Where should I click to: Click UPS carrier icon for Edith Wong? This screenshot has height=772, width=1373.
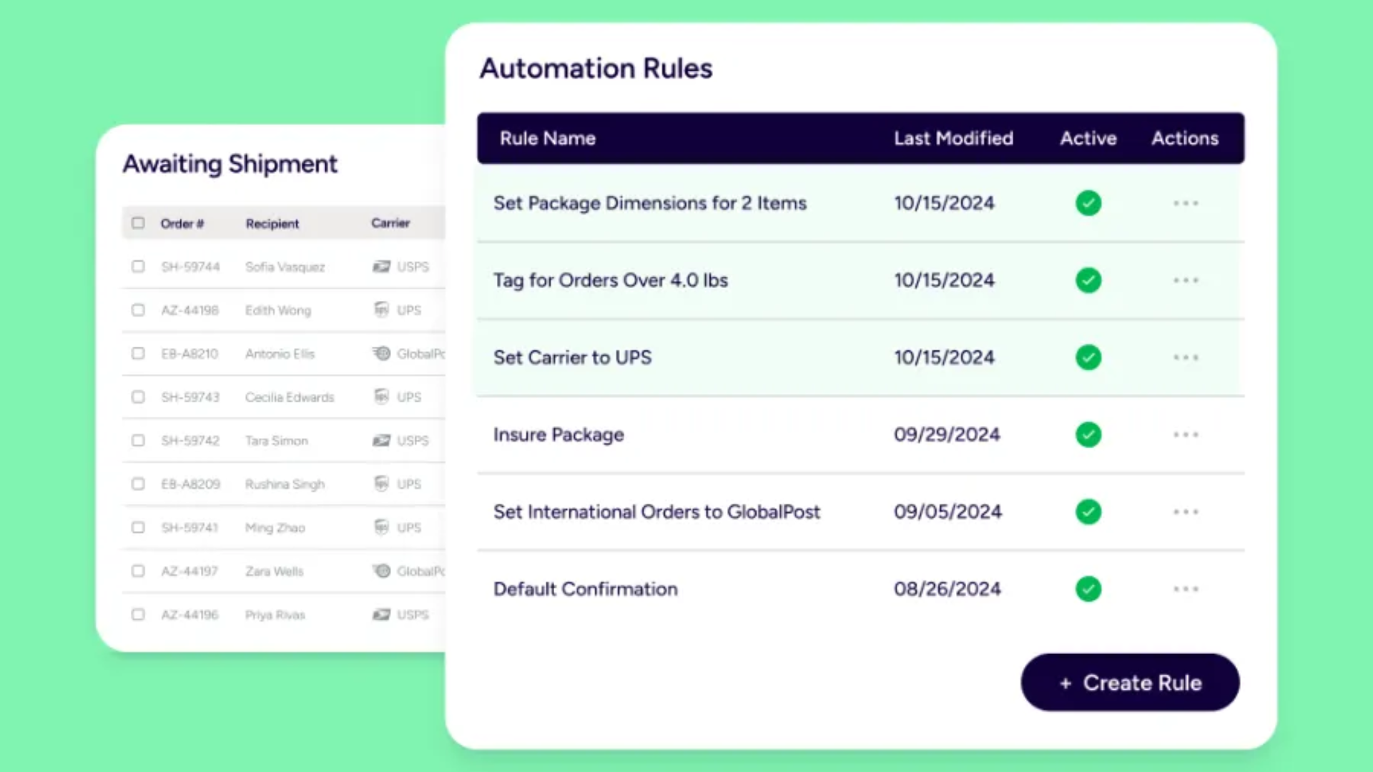(x=382, y=310)
